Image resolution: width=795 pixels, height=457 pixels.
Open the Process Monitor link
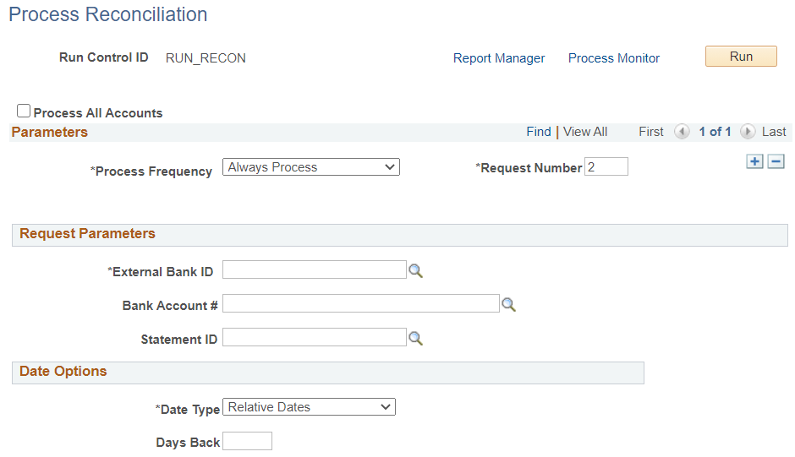613,58
